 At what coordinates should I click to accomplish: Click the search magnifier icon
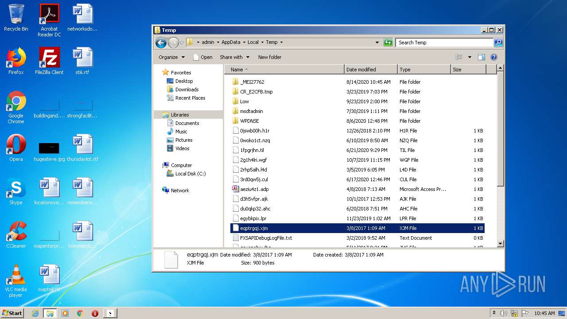pos(498,43)
